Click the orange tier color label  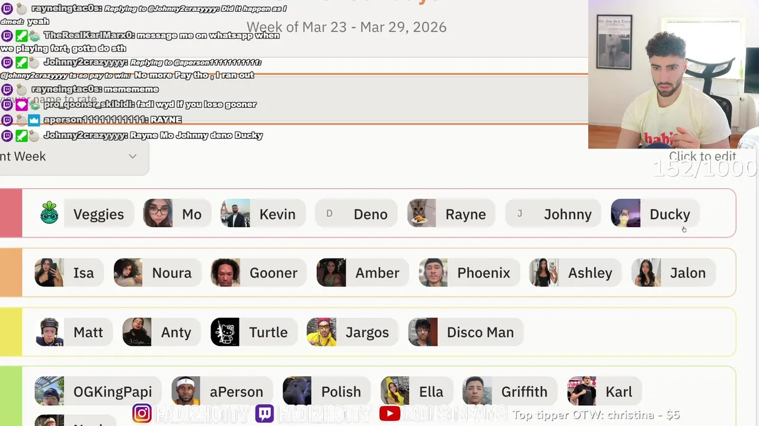(11, 272)
